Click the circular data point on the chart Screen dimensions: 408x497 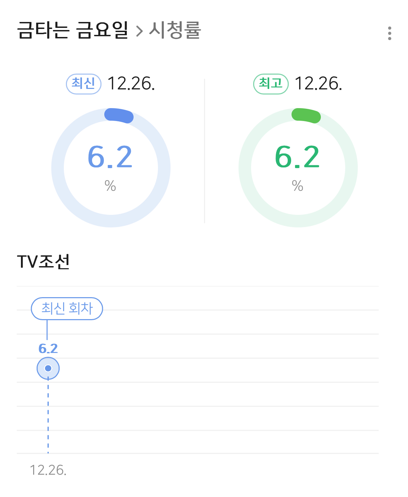tap(48, 368)
